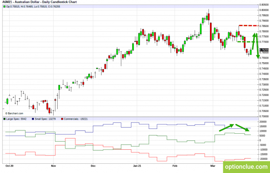Click the 'Dec' date axis label

pos(93,166)
